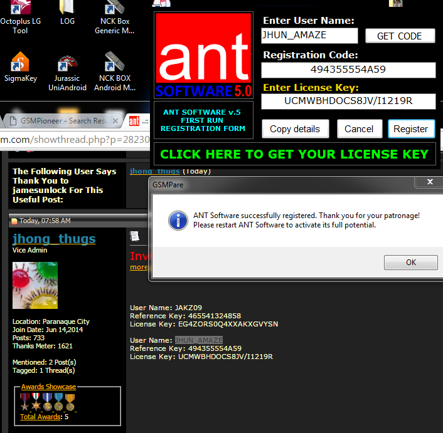The height and width of the screenshot is (433, 443).
Task: Click 'License Key: UCMWBHDOCS8JV/I1219R' in post
Action: point(201,357)
